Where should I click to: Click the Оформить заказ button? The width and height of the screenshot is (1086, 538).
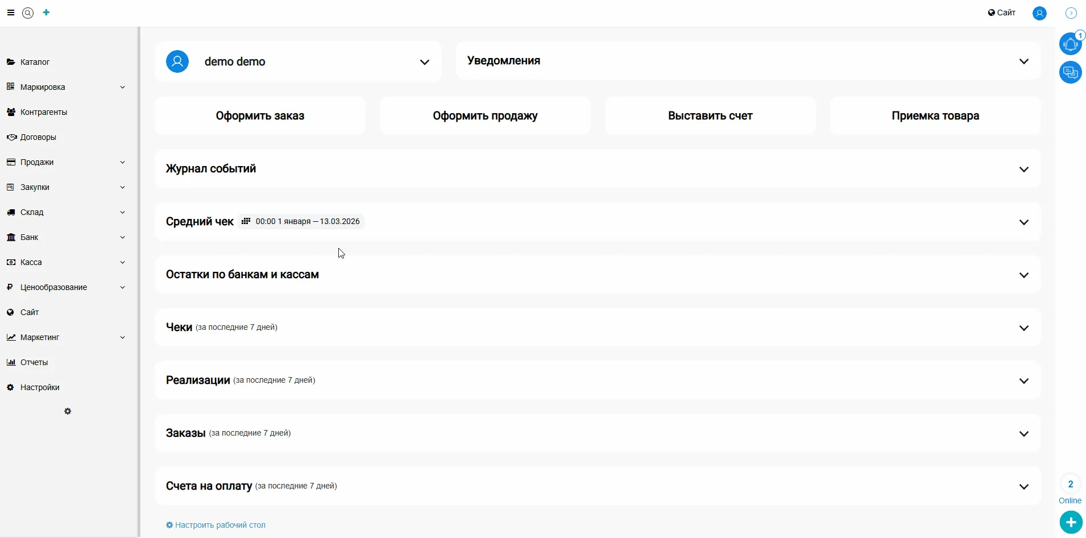click(x=260, y=115)
